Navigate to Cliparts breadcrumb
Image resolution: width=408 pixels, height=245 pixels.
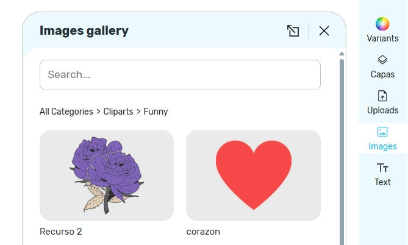click(x=118, y=112)
